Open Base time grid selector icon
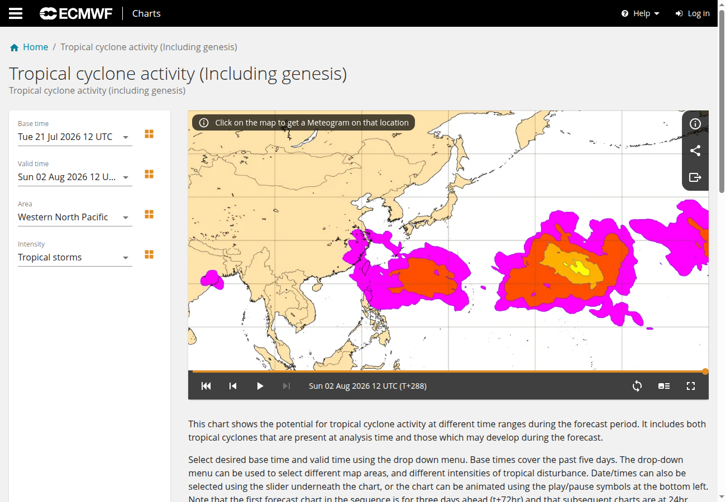 pyautogui.click(x=149, y=134)
